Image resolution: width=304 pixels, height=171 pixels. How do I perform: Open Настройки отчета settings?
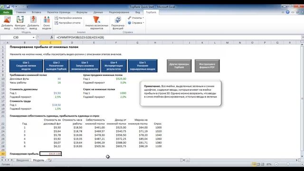click(x=67, y=23)
